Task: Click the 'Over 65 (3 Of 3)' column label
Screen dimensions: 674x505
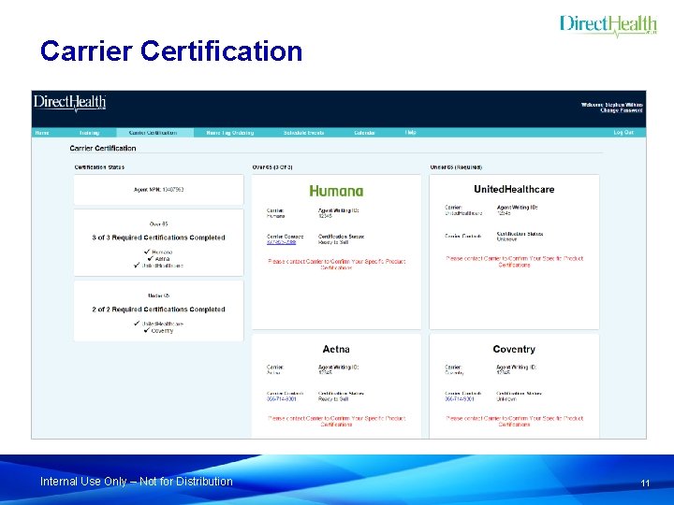Action: (272, 167)
